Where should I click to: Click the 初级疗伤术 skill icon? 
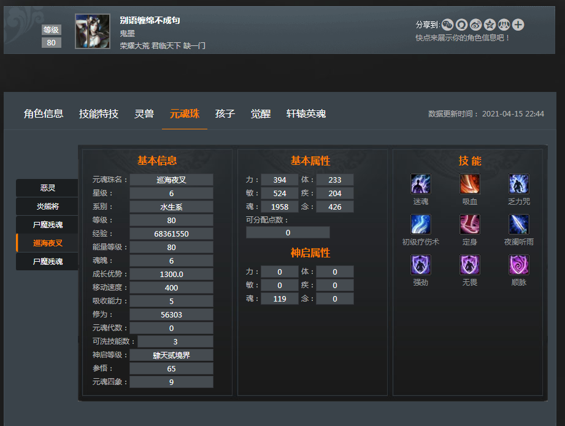point(420,224)
